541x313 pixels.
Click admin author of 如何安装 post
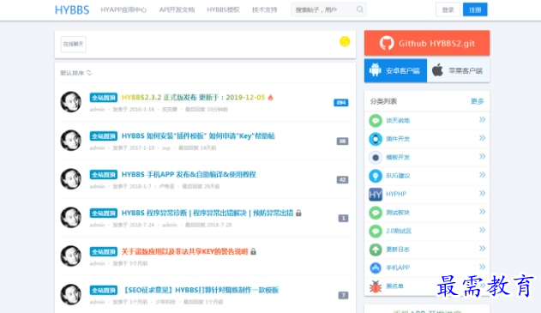pyautogui.click(x=97, y=148)
